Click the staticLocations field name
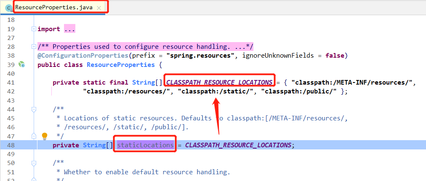The image size is (426, 181). pyautogui.click(x=145, y=145)
